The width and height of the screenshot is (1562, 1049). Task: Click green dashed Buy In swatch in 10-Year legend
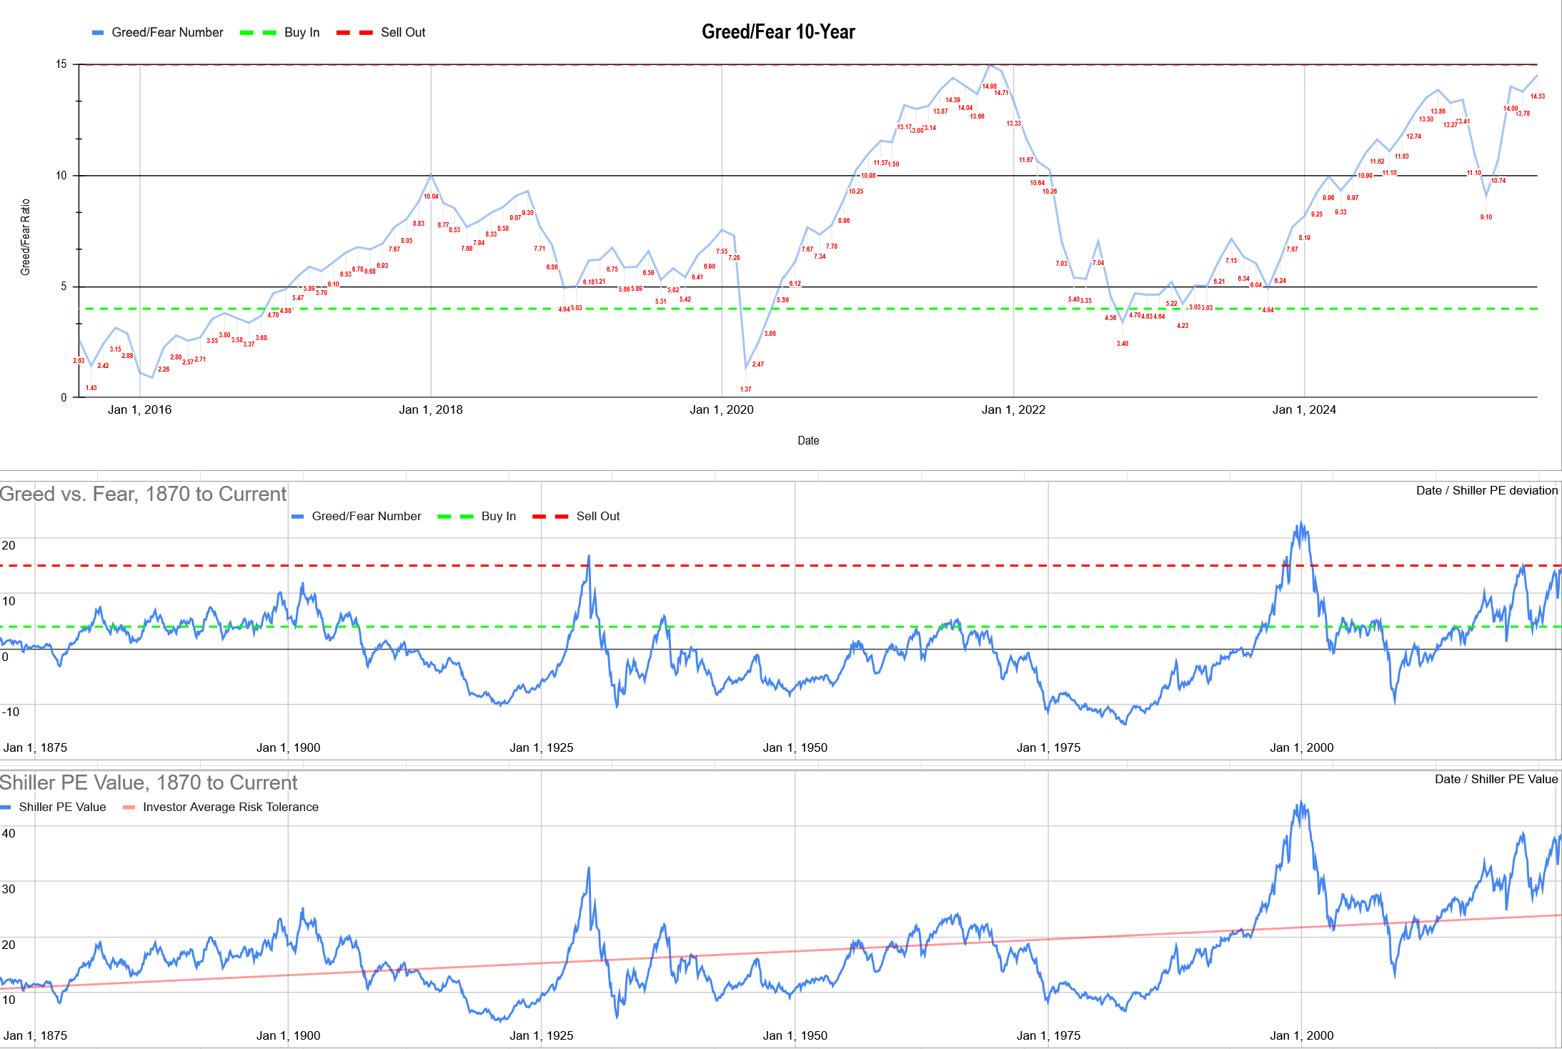258,32
